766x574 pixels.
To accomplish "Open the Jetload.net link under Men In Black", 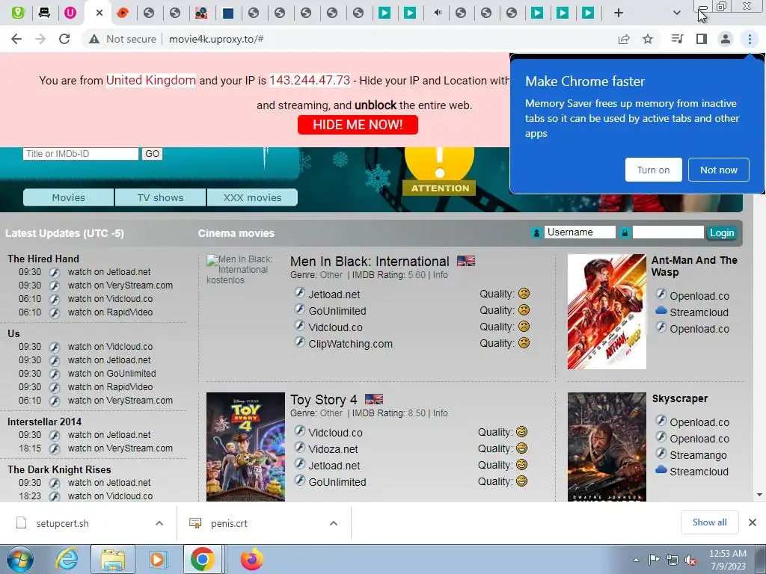I will pos(334,294).
